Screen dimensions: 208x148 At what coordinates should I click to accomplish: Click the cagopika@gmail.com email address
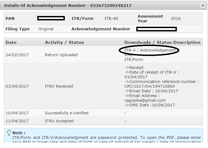(x=145, y=100)
